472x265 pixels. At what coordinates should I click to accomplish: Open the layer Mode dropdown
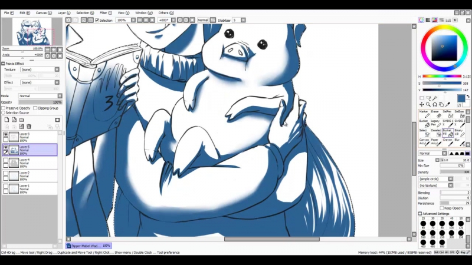[40, 96]
